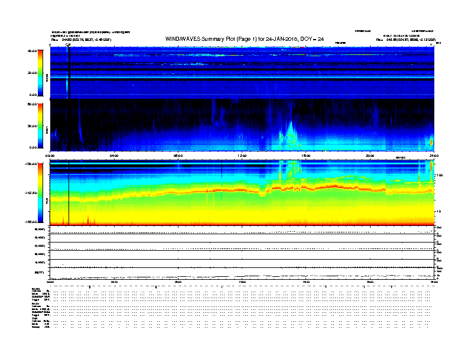Click the RAD1 panel color scale bar
Image resolution: width=468 pixels, height=362 pixels.
pyautogui.click(x=40, y=126)
